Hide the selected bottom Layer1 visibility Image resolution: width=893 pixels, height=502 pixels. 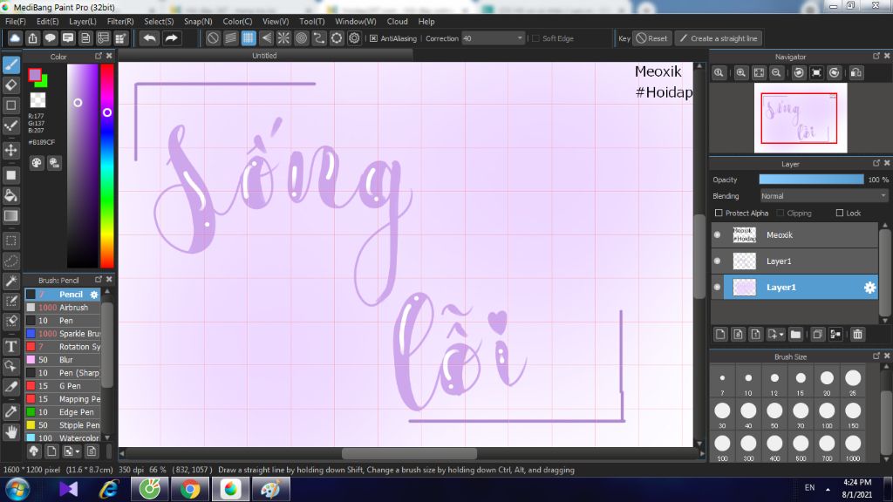(717, 287)
